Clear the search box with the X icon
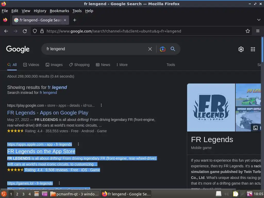The width and height of the screenshot is (264, 198). (150, 49)
